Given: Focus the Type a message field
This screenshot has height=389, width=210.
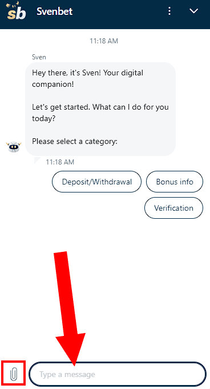Looking at the screenshot, I should pos(118,374).
